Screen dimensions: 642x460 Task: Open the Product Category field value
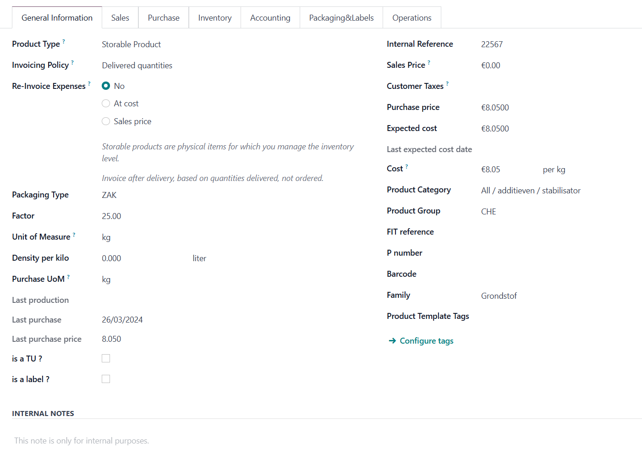[531, 191]
